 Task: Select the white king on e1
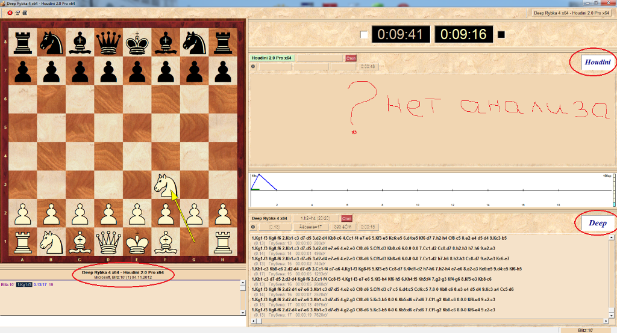click(137, 243)
